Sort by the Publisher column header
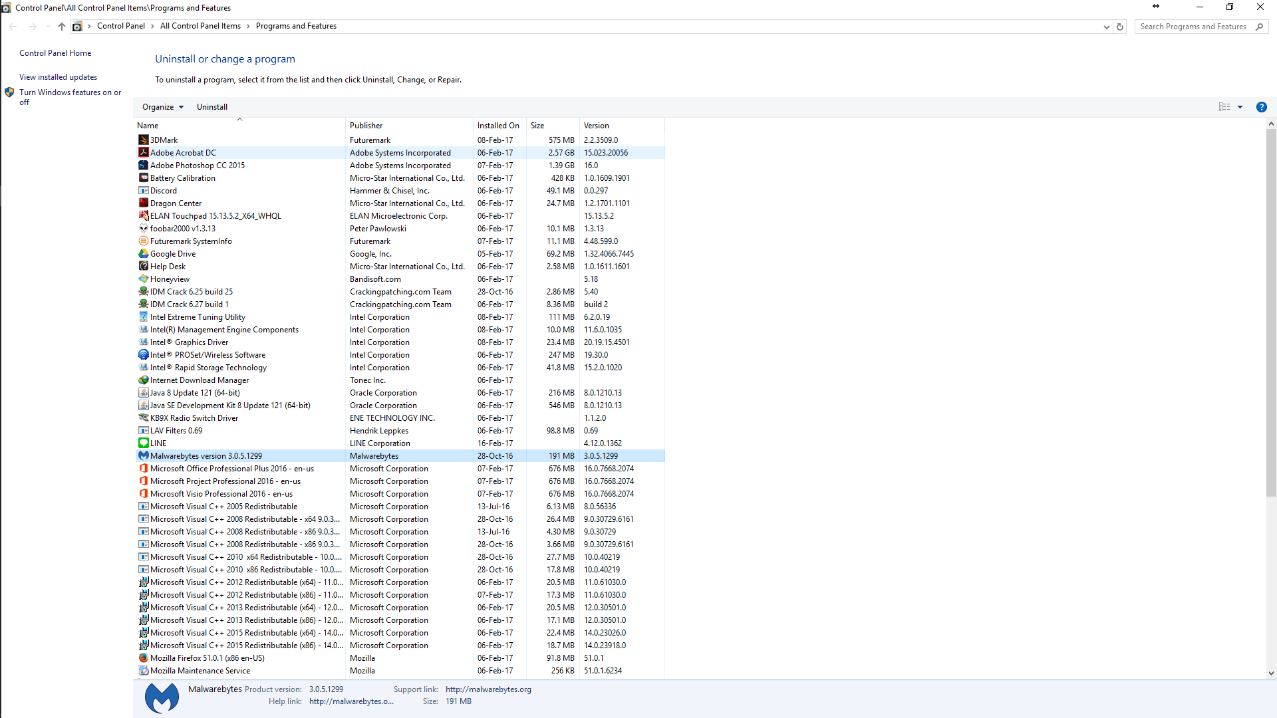This screenshot has width=1277, height=718. (409, 126)
